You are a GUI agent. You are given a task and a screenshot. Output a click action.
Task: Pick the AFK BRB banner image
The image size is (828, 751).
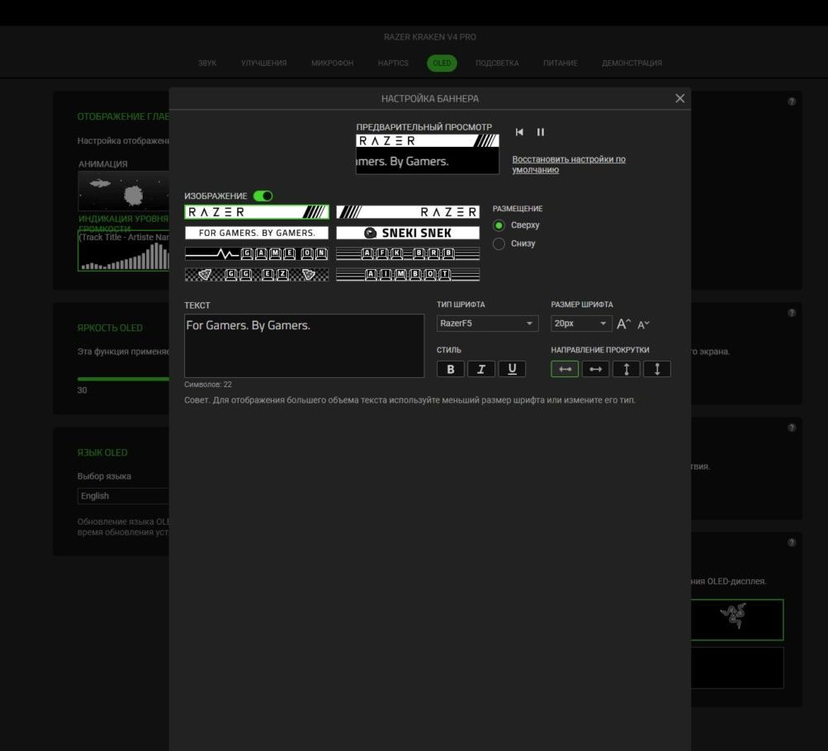pos(408,254)
